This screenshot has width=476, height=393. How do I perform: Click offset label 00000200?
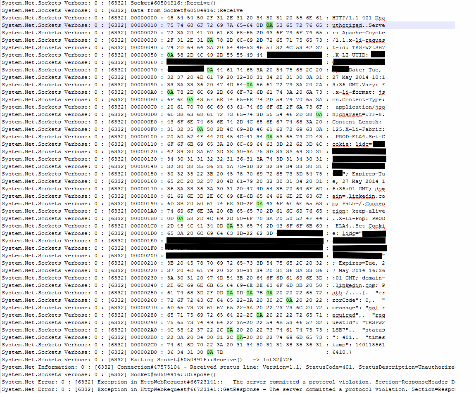(144, 256)
